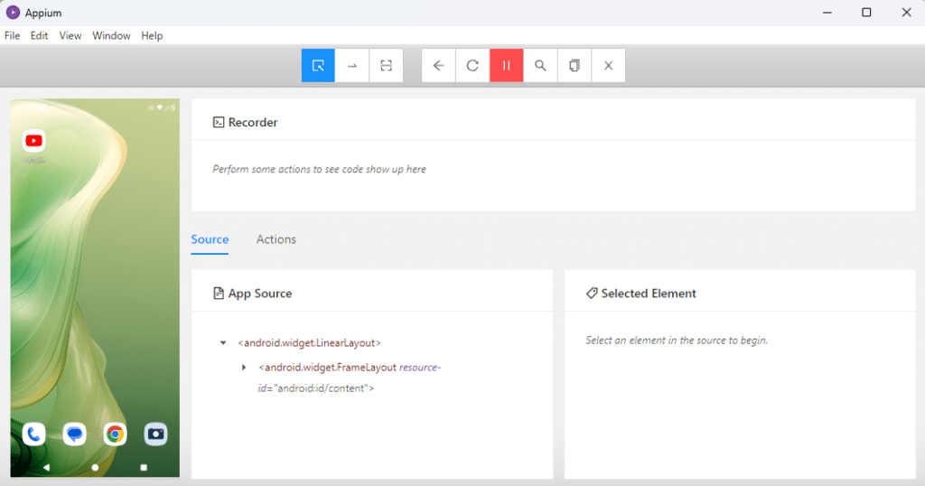
Task: Switch to Swipe By Coordinates mode
Action: 352,66
